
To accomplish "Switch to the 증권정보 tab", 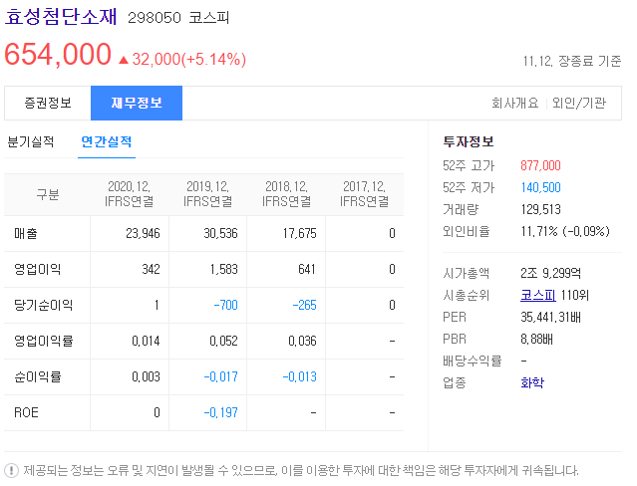I will pos(48,103).
